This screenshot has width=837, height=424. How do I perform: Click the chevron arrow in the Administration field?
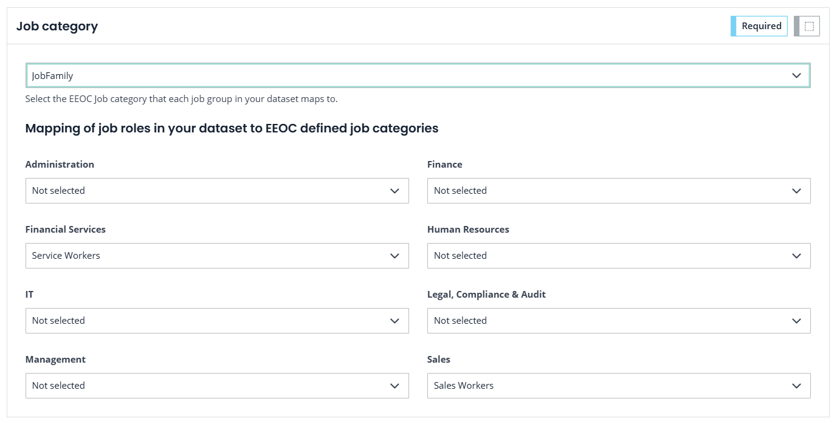pos(394,191)
